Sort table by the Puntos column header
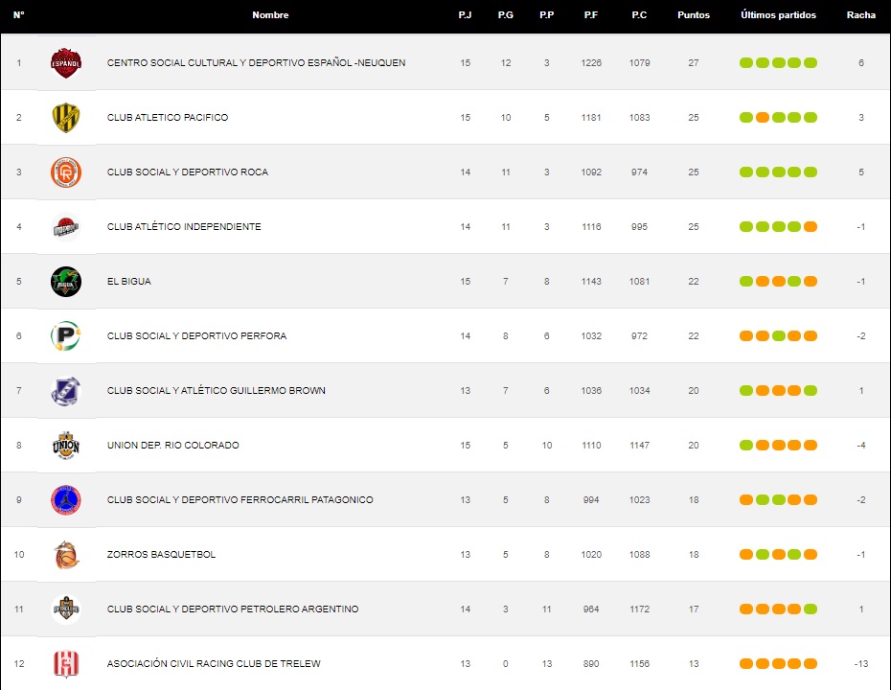This screenshot has height=690, width=891. [x=693, y=15]
